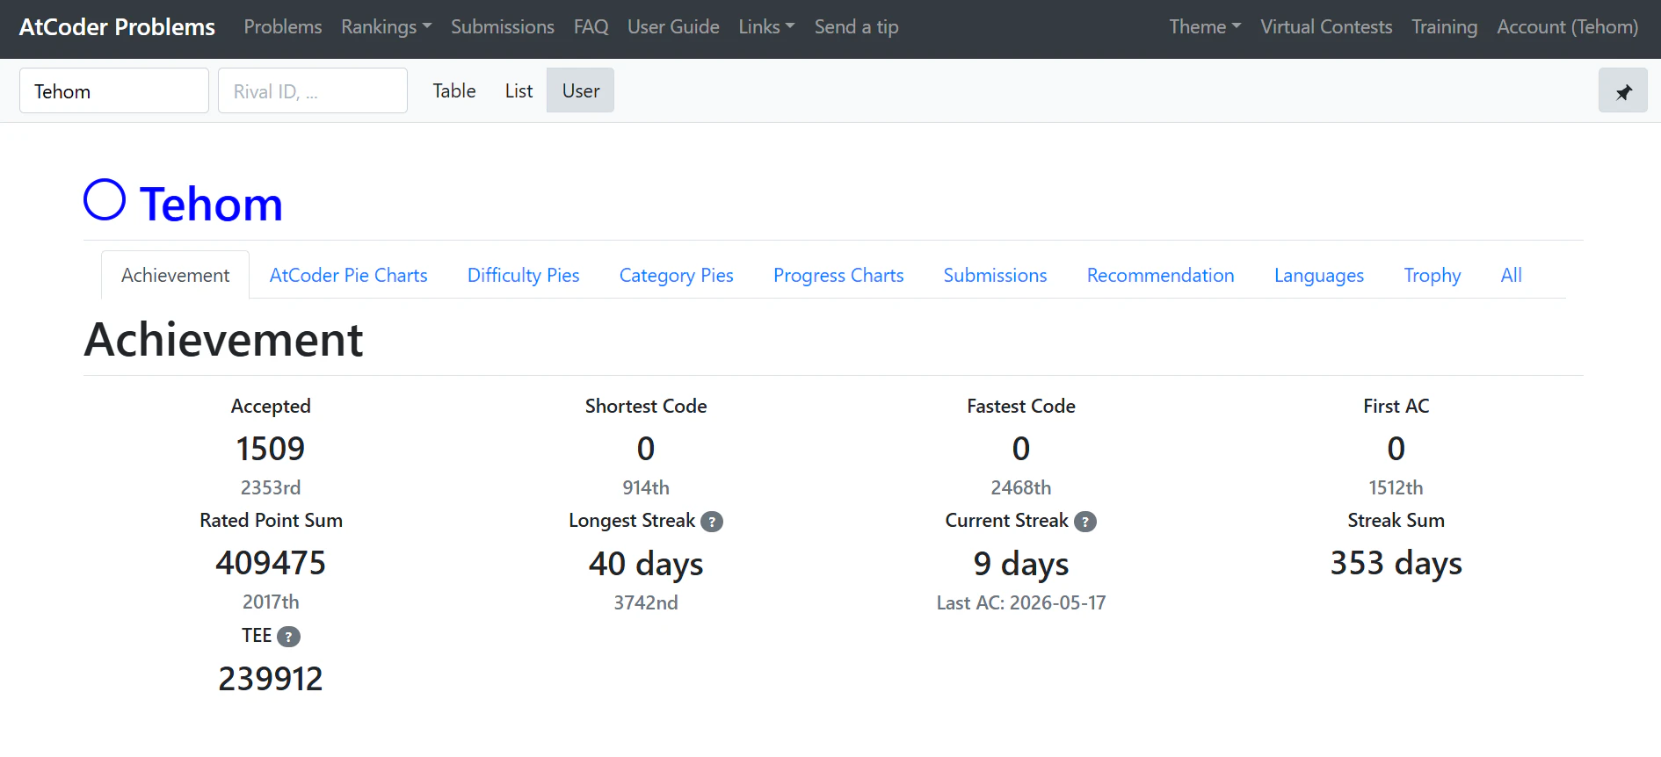The height and width of the screenshot is (757, 1661).
Task: Select the Achievement tab
Action: click(176, 275)
